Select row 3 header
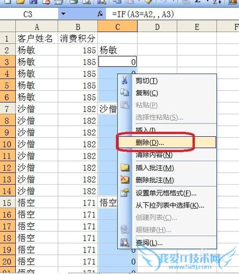The image size is (239, 274). tap(8, 62)
